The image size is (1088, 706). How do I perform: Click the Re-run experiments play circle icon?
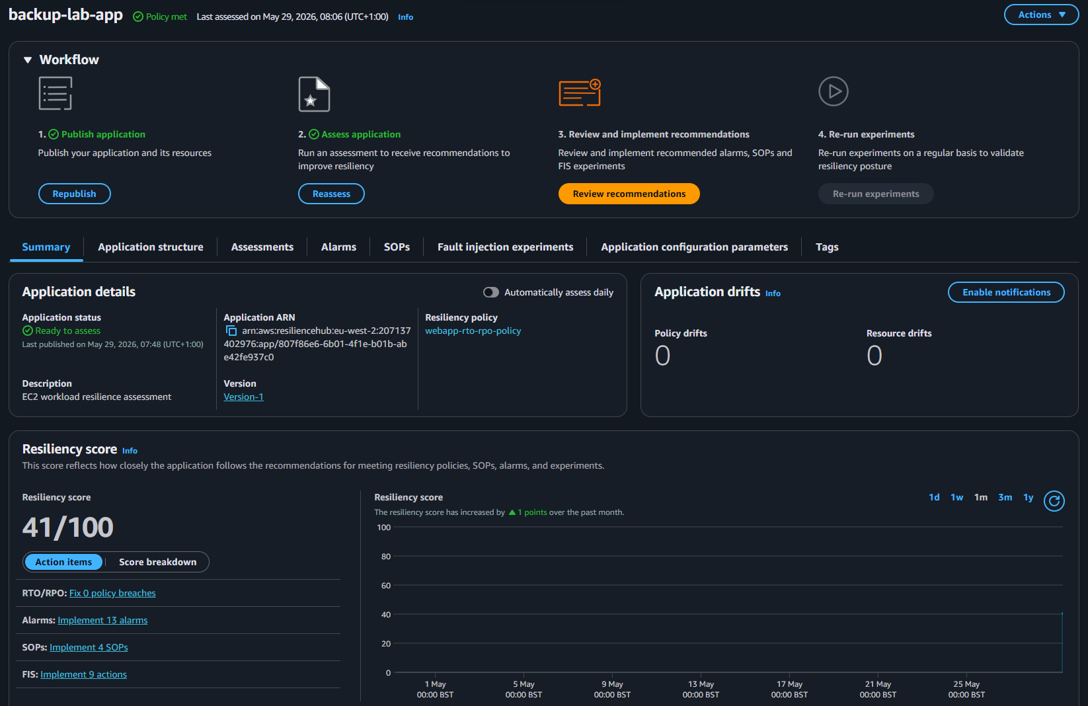tap(834, 91)
